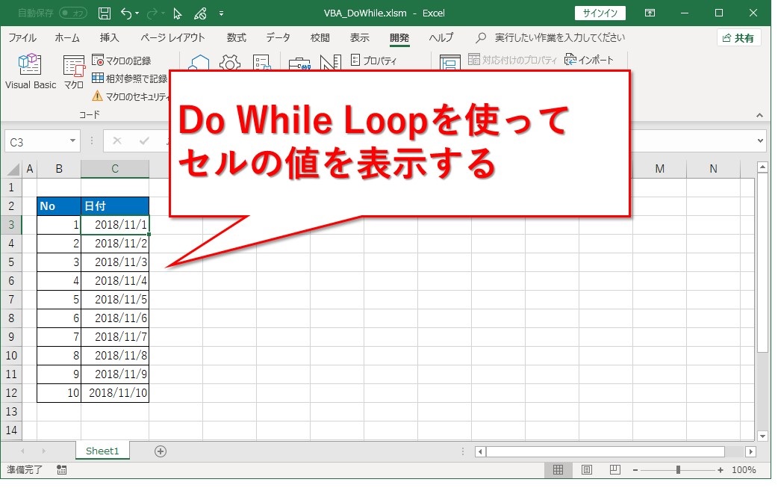Toggle the AutoSave (自動保存) switch
Screen dimensions: 778x488
pyautogui.click(x=72, y=13)
